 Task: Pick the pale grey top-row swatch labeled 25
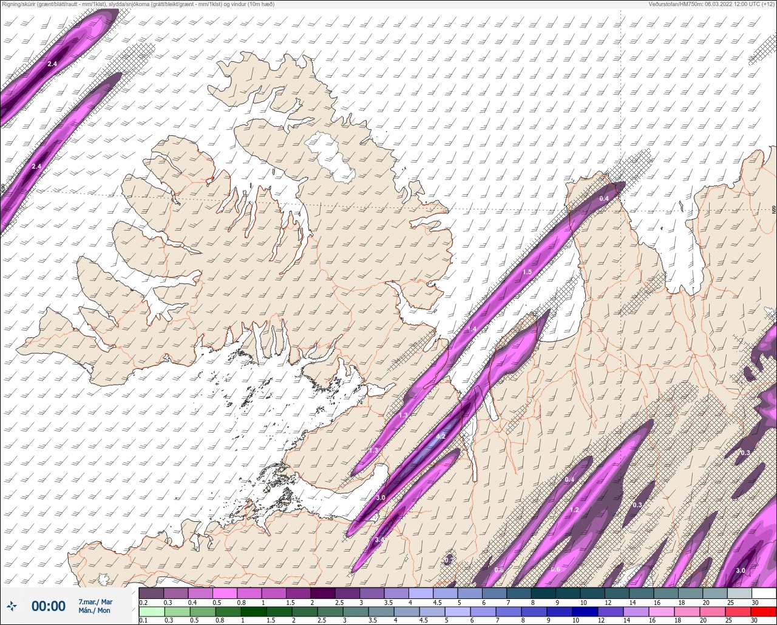click(739, 593)
